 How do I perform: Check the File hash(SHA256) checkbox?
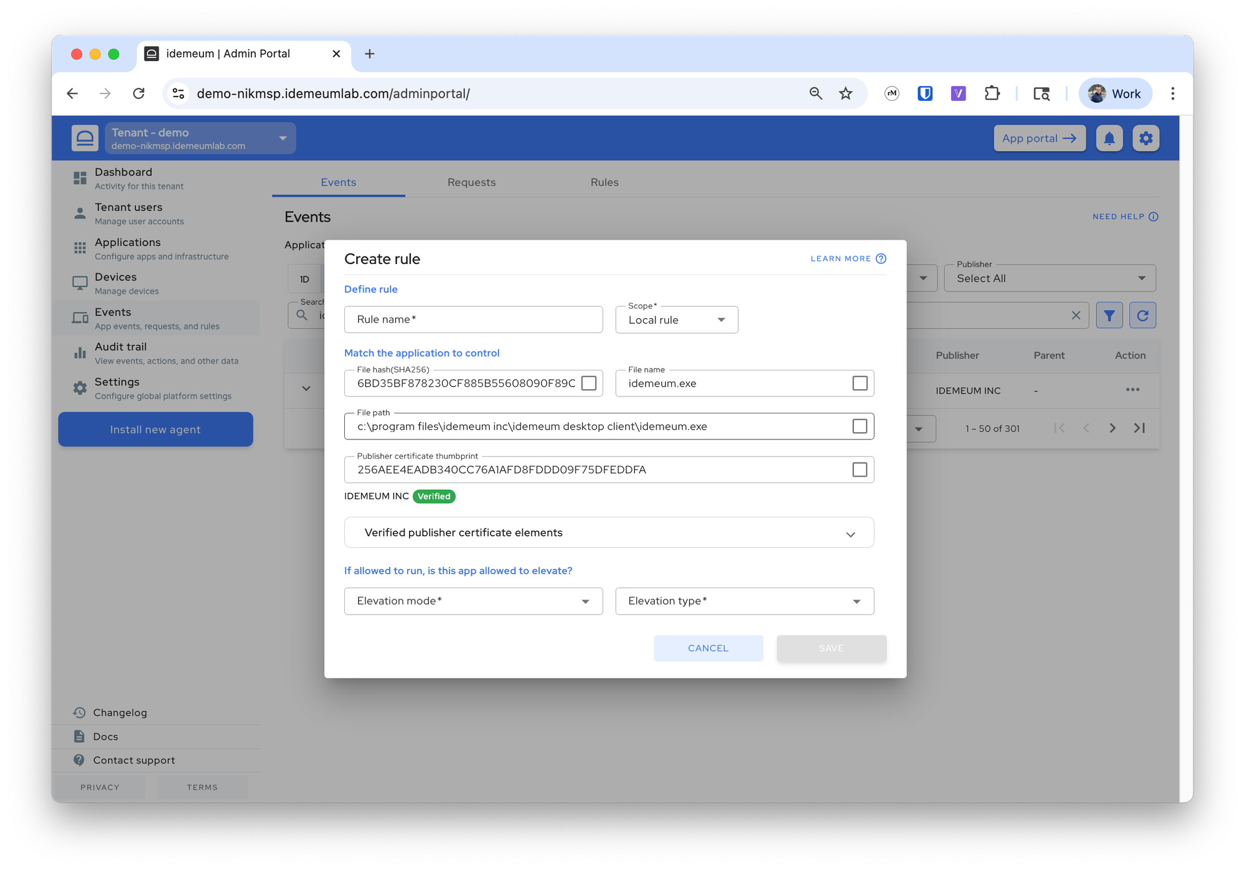point(588,383)
